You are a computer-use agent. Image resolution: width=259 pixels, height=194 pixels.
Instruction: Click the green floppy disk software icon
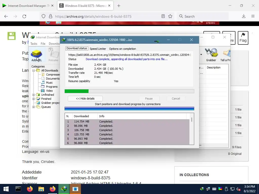coord(12,36)
